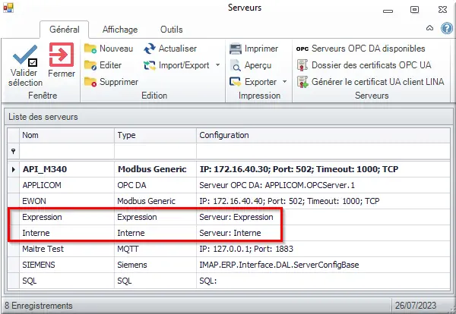
Task: Open Serveurs OPC DA disponibles
Action: coord(360,49)
